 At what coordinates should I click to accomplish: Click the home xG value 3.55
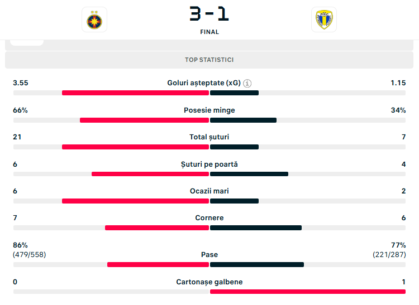tap(21, 83)
